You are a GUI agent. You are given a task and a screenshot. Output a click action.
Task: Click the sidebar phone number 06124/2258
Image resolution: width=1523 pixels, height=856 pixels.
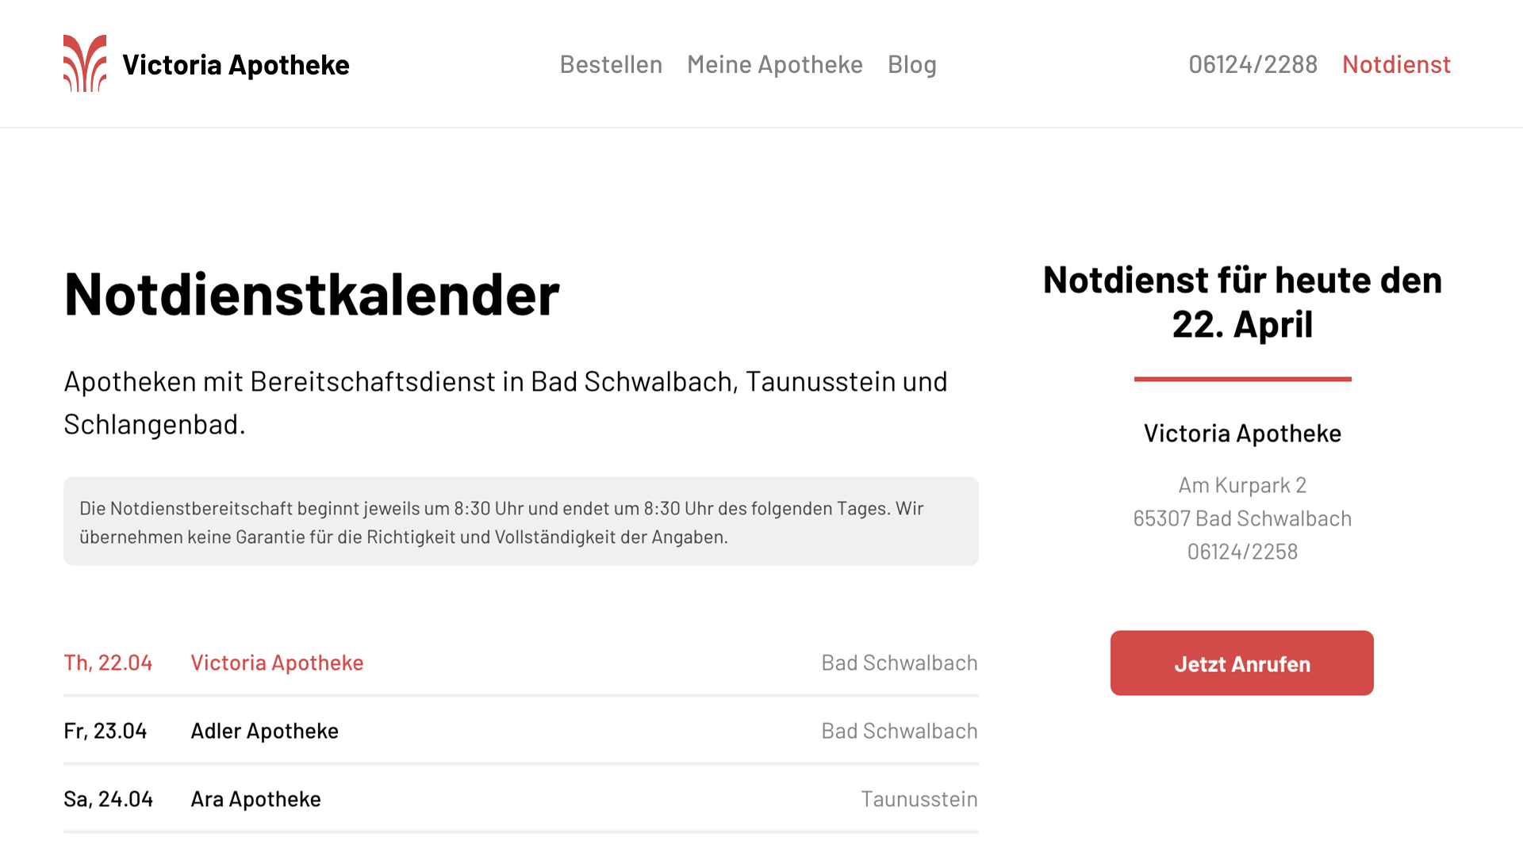[1242, 552]
